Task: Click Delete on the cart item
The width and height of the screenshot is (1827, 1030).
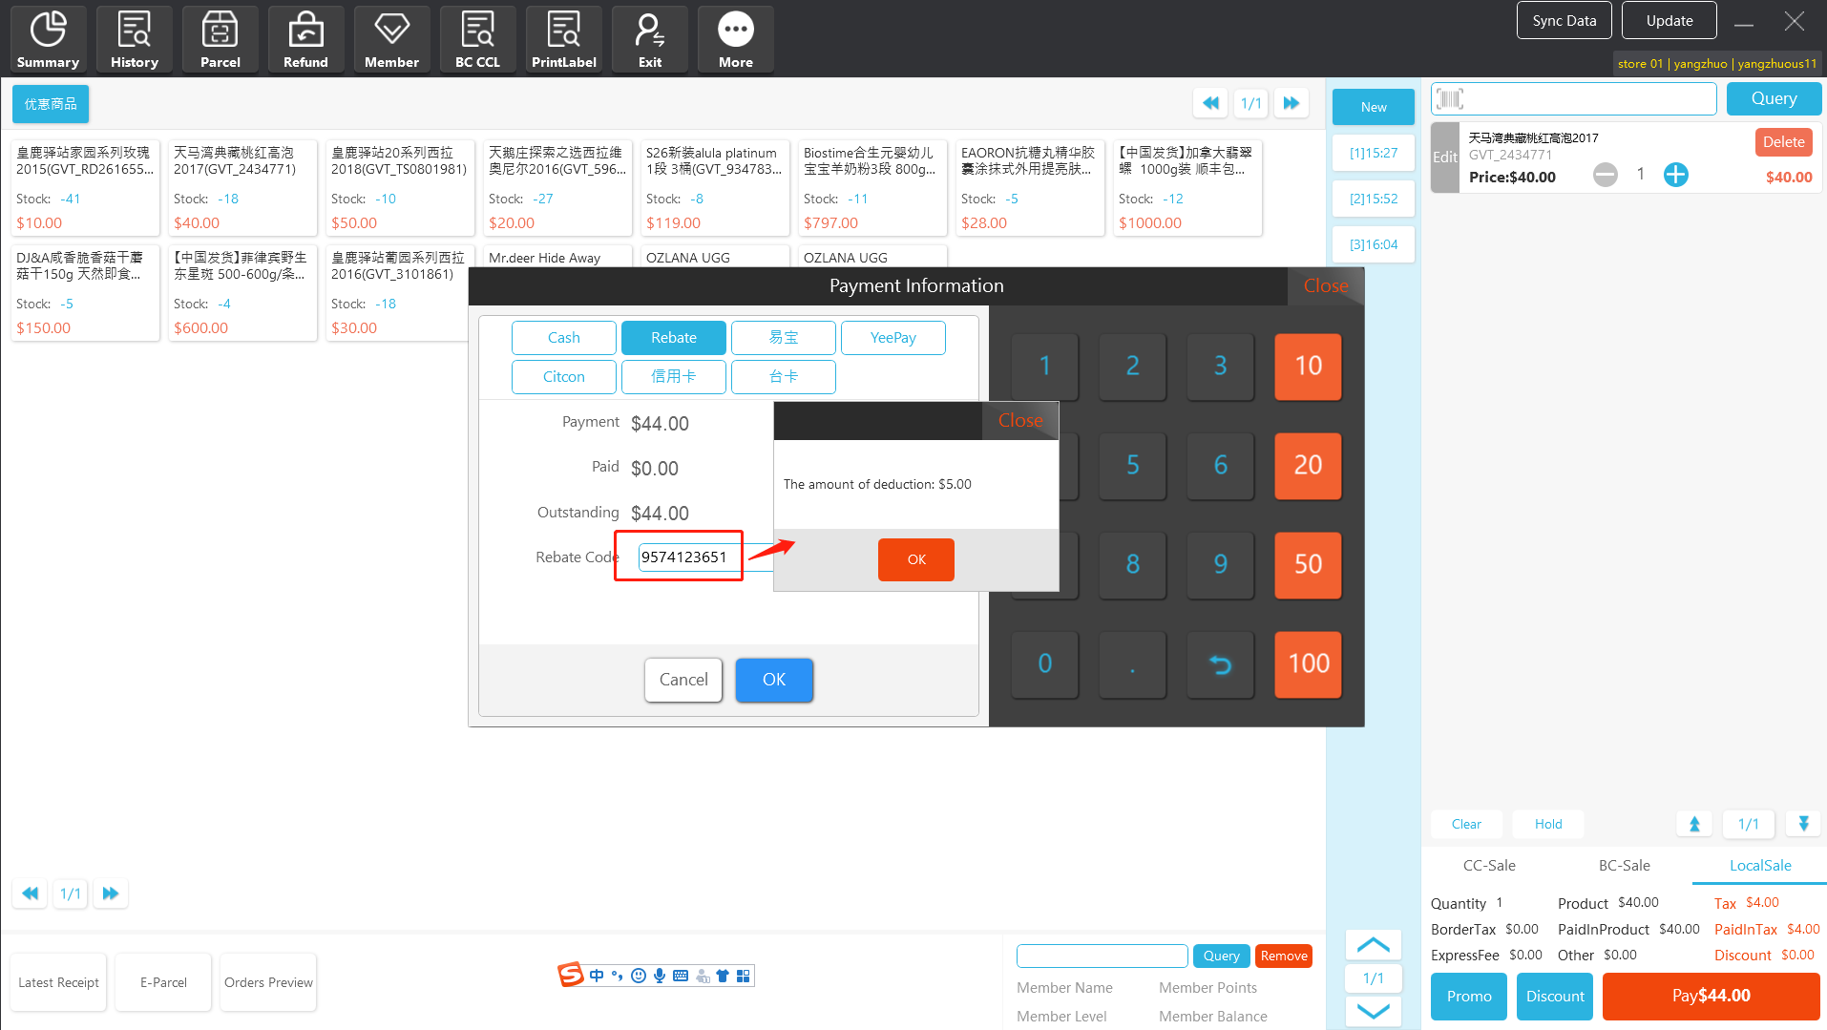Action: coord(1782,142)
